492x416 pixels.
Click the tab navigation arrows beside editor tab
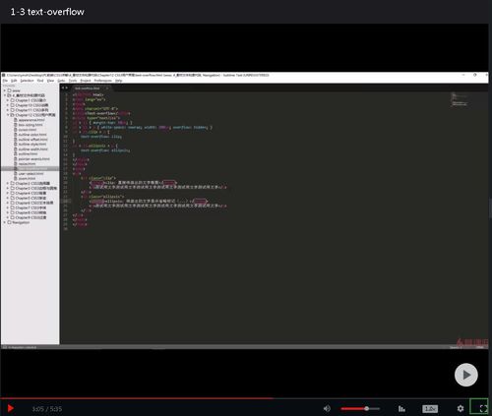point(64,88)
